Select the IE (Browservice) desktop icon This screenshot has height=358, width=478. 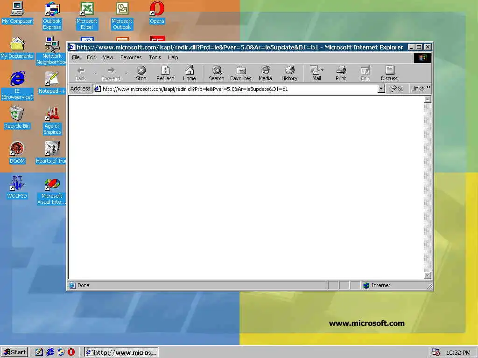(x=17, y=86)
